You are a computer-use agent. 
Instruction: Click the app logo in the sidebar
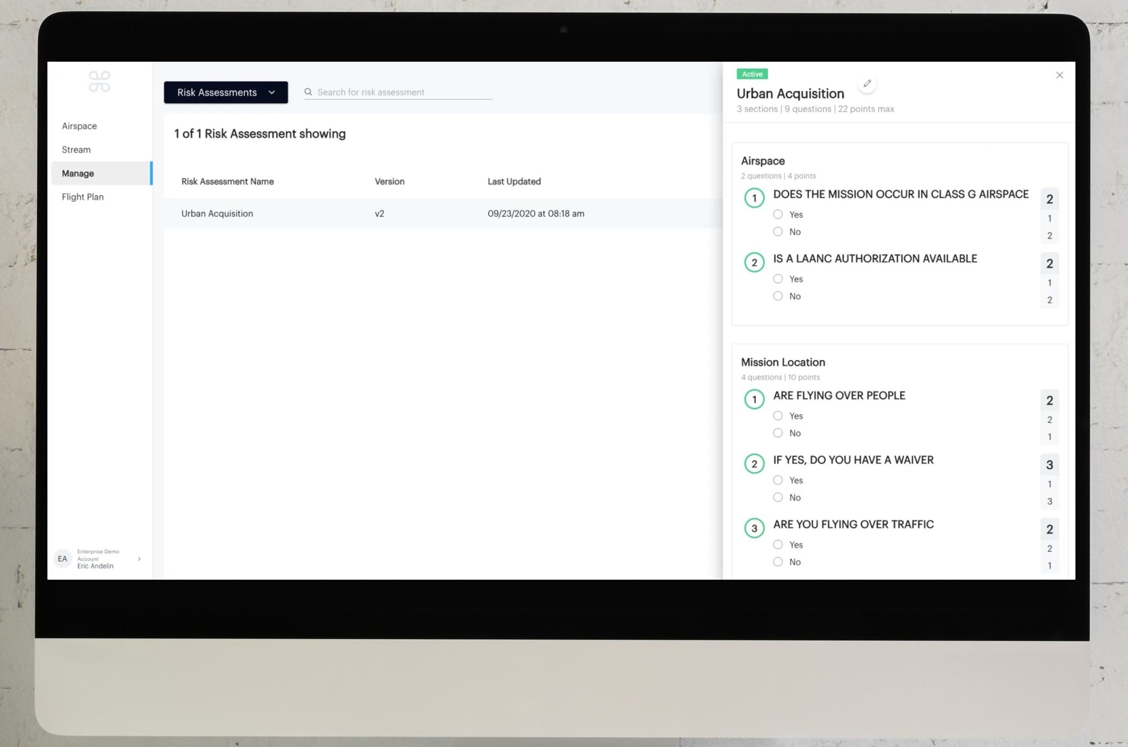click(x=99, y=81)
